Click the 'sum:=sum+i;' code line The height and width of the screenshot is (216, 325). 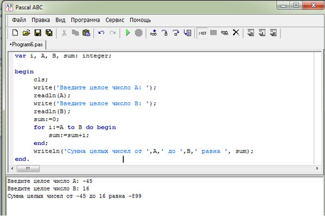69,136
